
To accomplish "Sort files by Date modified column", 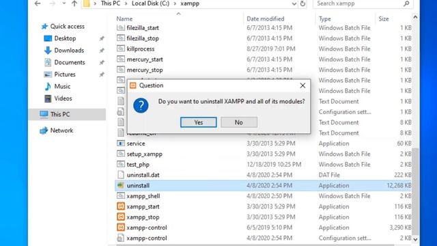I will pos(266,18).
